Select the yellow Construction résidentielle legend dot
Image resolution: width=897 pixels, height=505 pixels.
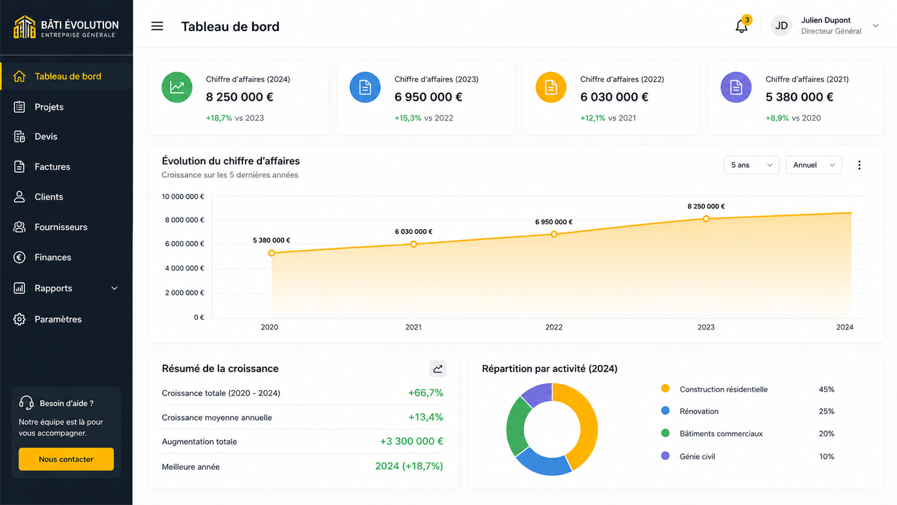[x=665, y=388]
